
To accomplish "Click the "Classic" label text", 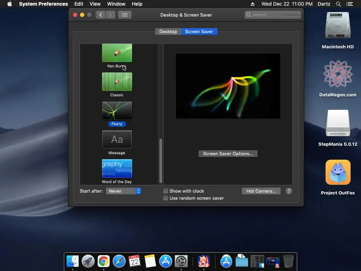I will click(x=117, y=95).
